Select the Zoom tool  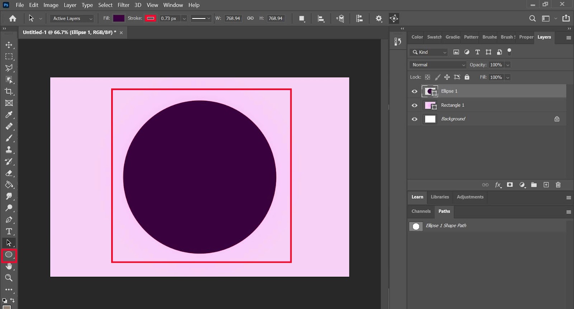(9, 278)
